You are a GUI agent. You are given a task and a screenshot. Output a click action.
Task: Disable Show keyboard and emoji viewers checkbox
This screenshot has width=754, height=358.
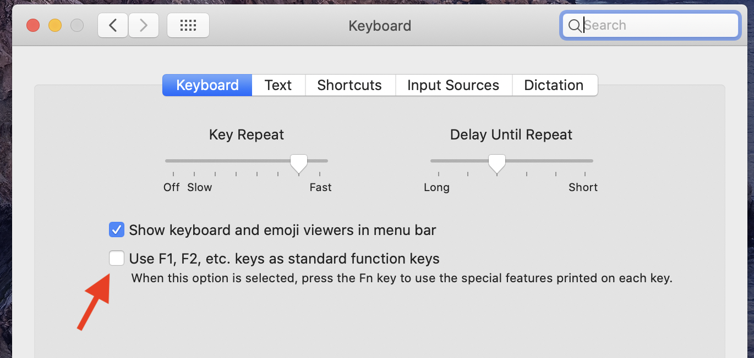(x=116, y=230)
